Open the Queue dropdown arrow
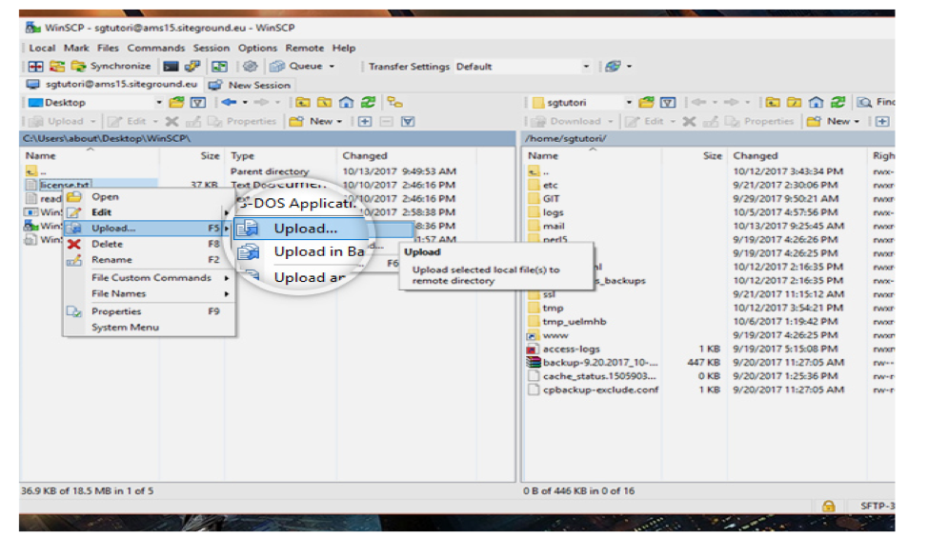The height and width of the screenshot is (539, 928). (x=332, y=67)
